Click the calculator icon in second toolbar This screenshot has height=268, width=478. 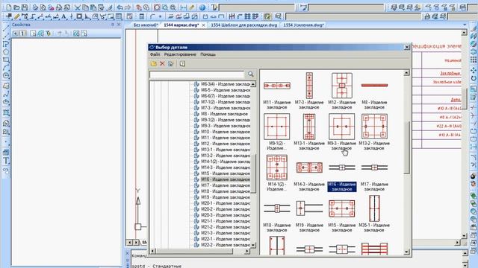point(141,16)
